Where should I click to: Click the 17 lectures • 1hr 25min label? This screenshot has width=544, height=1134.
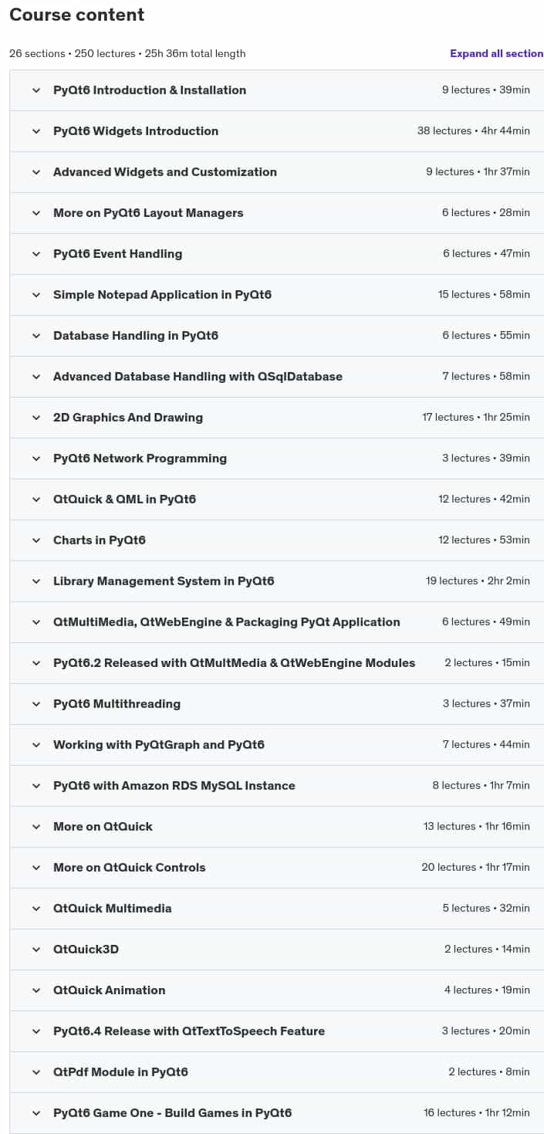pos(476,418)
